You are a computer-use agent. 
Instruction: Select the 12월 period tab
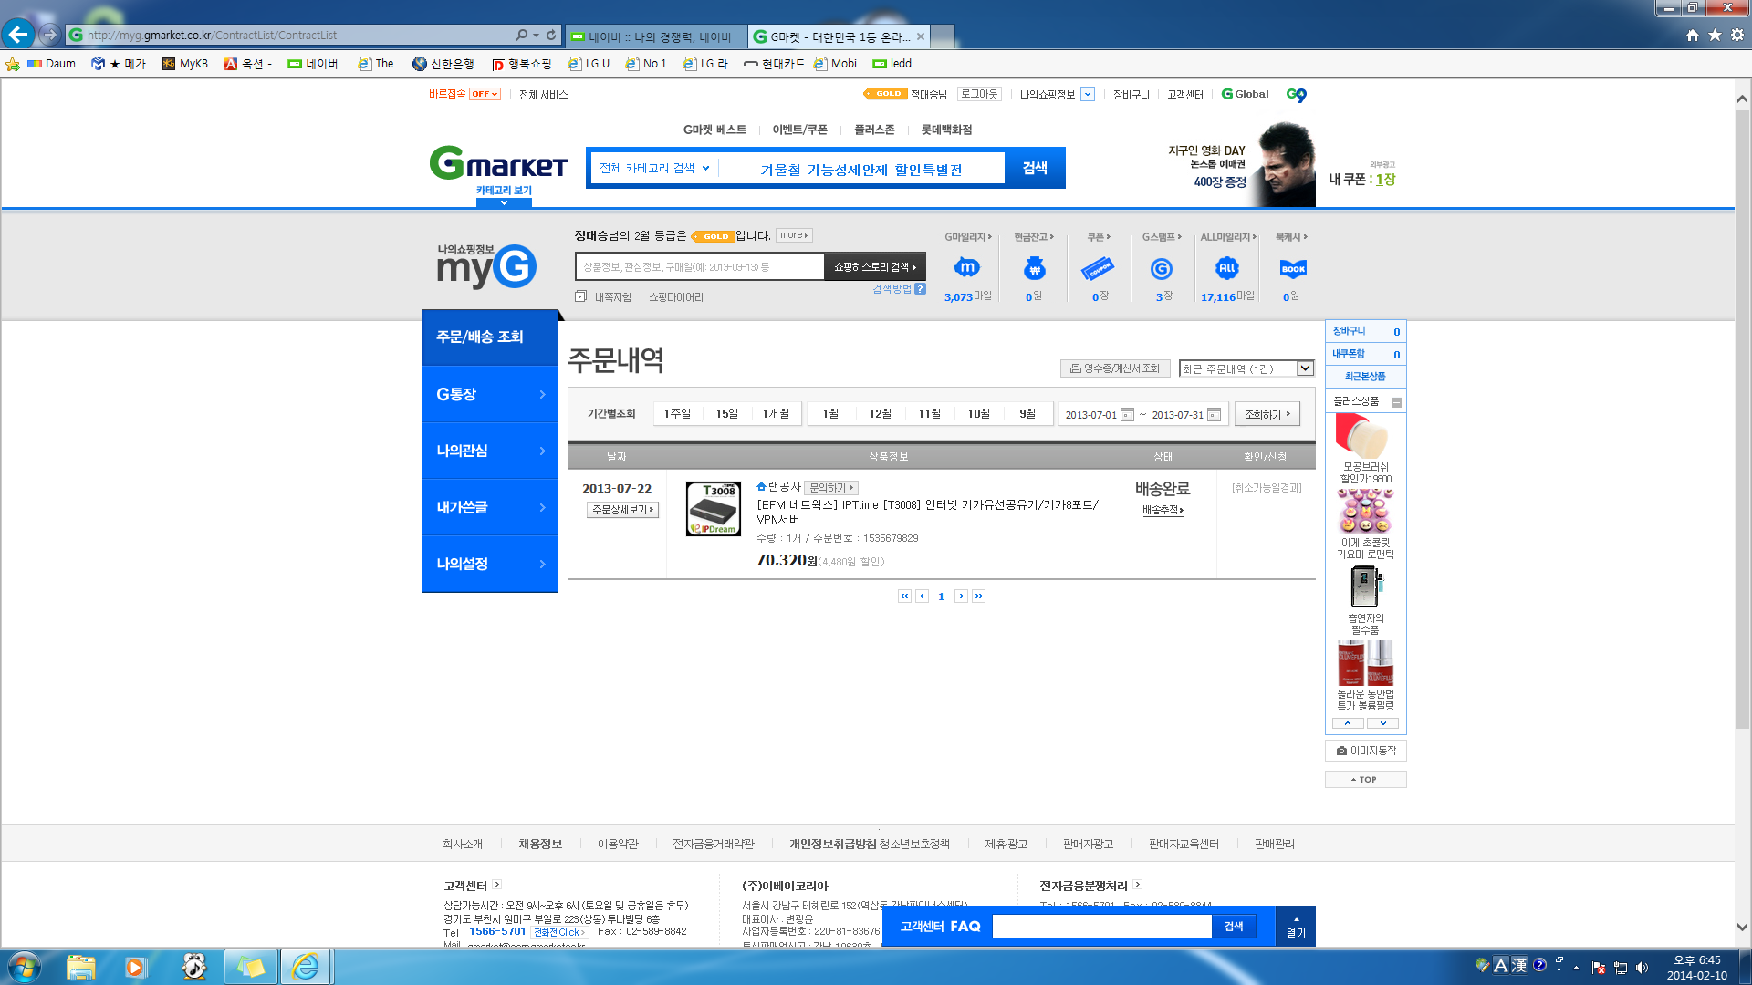[880, 414]
